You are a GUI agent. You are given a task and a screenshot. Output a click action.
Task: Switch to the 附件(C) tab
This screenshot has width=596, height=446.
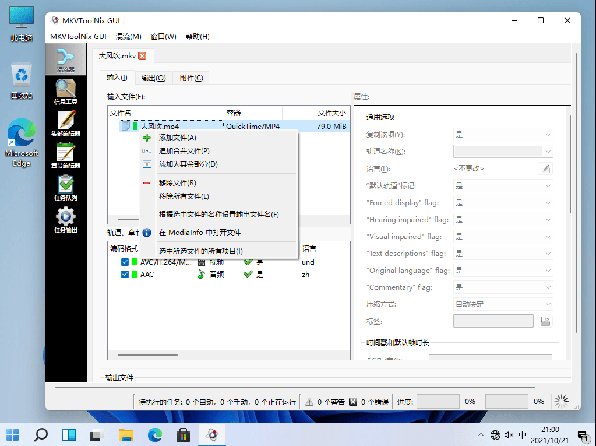click(x=191, y=78)
